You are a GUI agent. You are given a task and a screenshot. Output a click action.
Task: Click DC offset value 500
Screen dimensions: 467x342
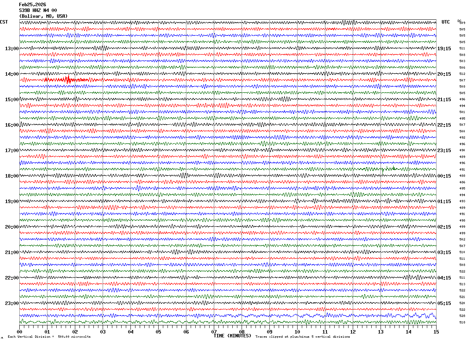tap(462, 131)
